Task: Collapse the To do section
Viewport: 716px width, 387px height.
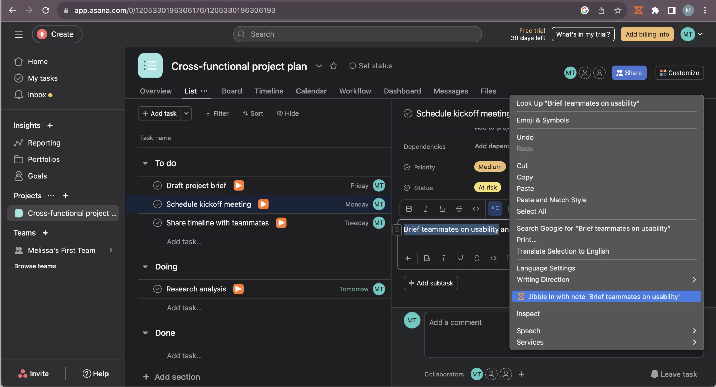Action: coord(145,163)
